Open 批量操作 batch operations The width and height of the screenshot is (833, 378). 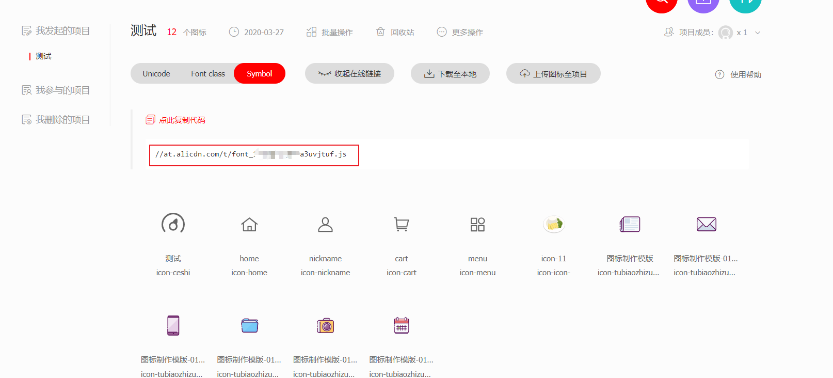(330, 32)
